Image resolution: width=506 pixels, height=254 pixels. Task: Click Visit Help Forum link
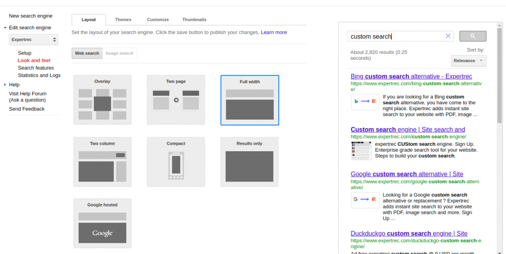pos(28,97)
